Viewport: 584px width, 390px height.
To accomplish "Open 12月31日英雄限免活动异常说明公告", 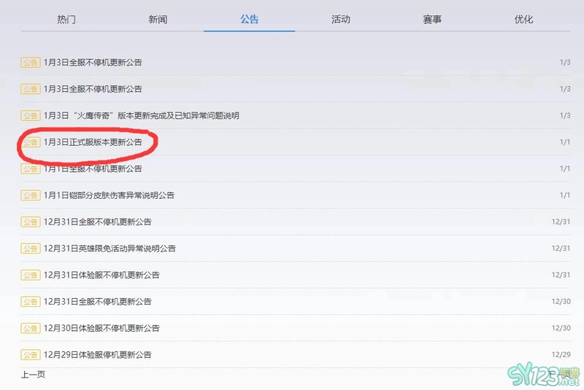I will [109, 249].
